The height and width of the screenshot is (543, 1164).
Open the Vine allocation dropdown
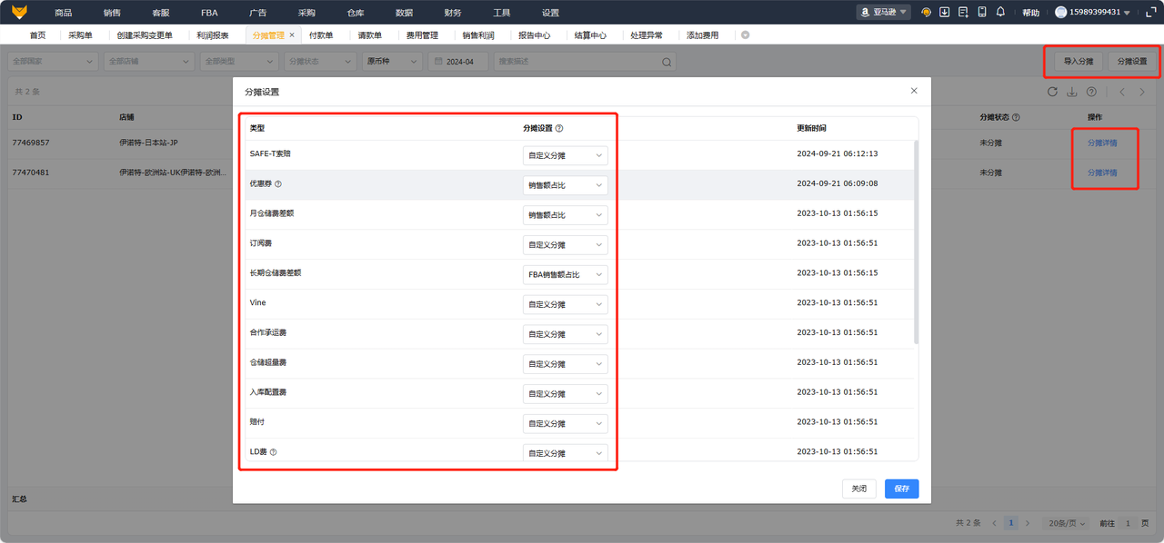565,304
